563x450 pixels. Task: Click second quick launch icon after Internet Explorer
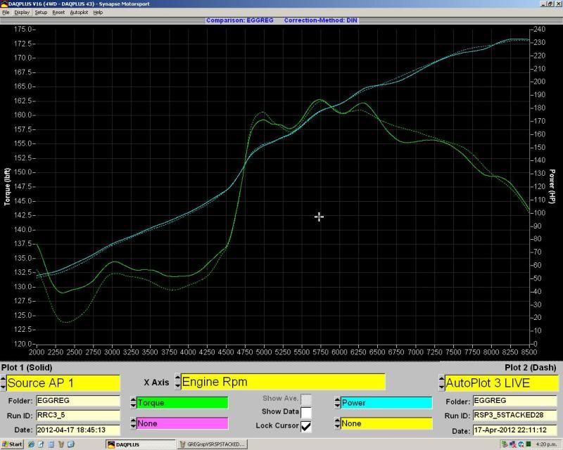click(41, 444)
